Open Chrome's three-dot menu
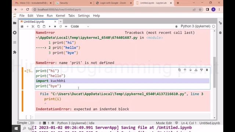235x132 pixels. [219, 10]
